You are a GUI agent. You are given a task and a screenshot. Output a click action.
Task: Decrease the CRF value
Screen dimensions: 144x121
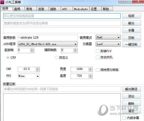click(38, 70)
